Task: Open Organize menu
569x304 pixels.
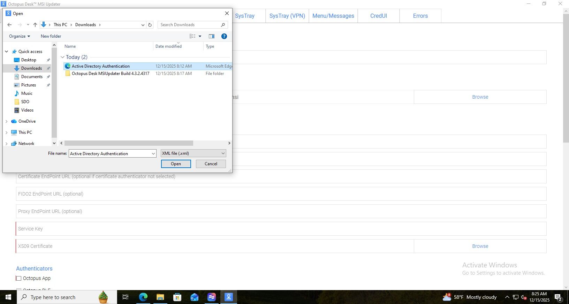Action: (x=20, y=36)
